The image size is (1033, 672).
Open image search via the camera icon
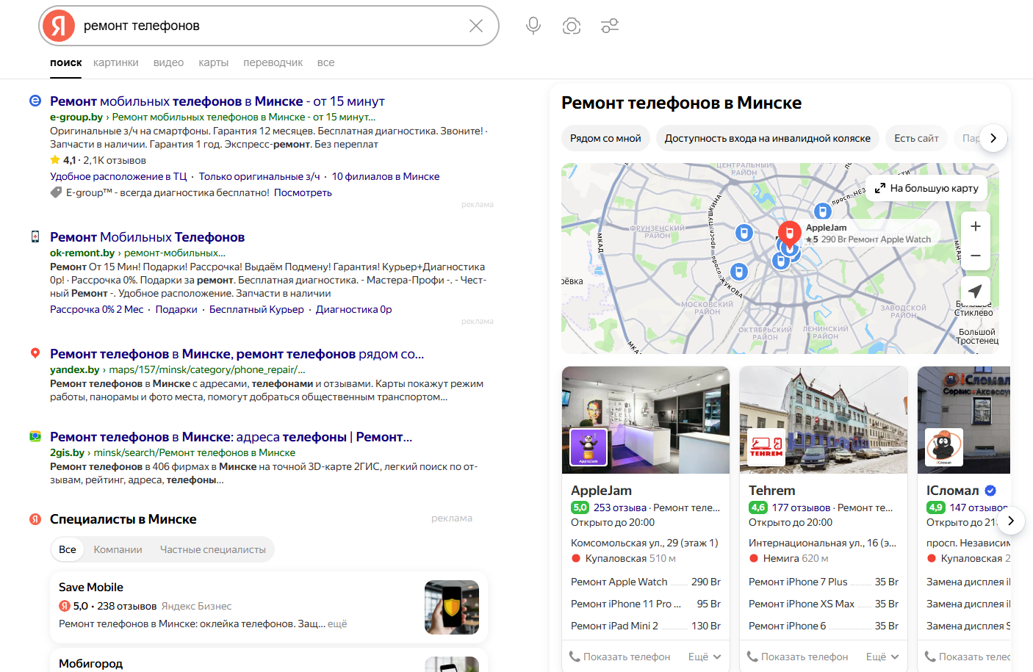click(x=572, y=26)
